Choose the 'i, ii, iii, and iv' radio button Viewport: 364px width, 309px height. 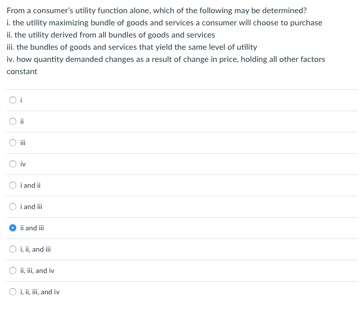[x=12, y=292]
